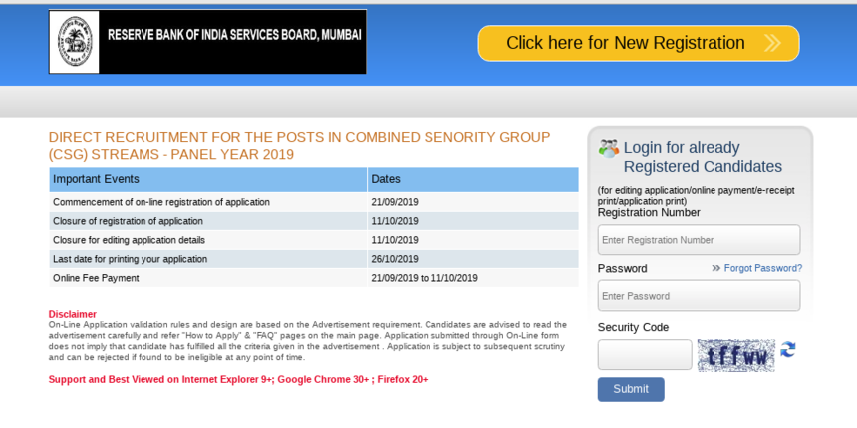Click the Reserve Bank of India Services Board banner
This screenshot has height=428, width=857.
(x=207, y=42)
